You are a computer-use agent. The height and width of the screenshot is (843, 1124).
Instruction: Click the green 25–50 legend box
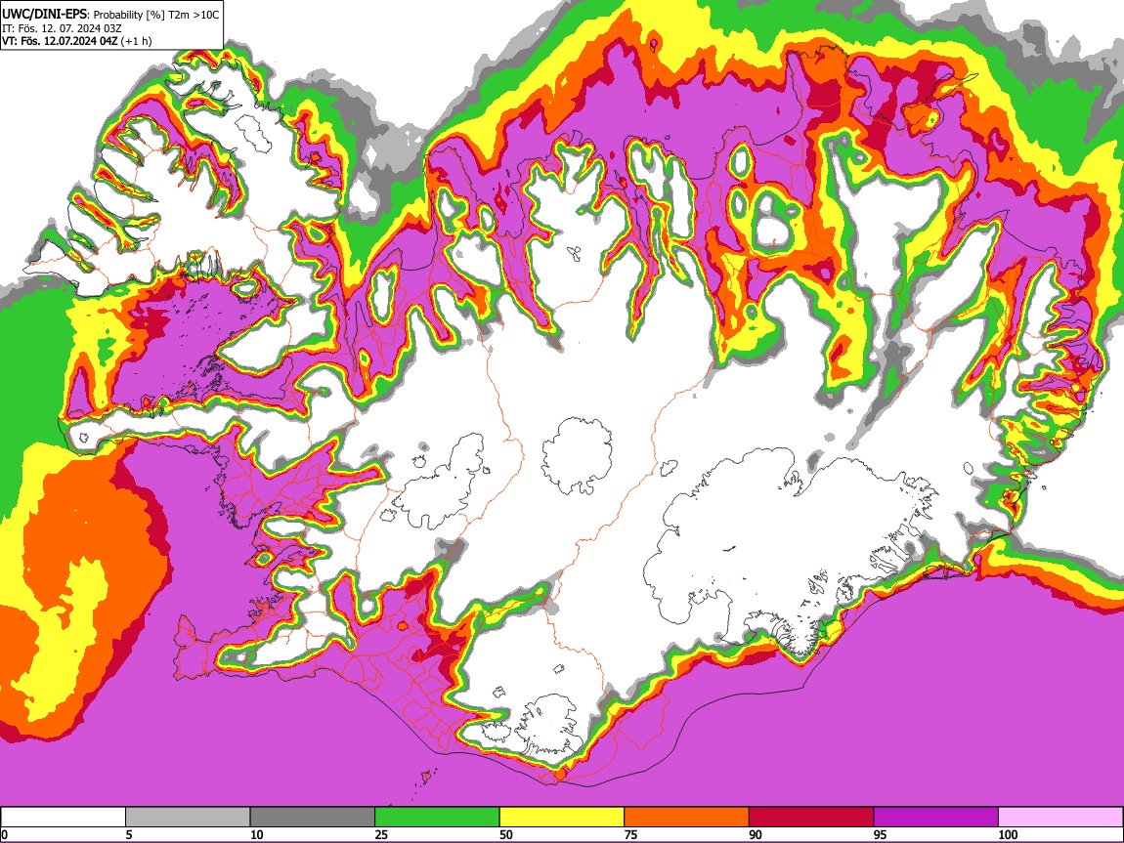coord(437,818)
